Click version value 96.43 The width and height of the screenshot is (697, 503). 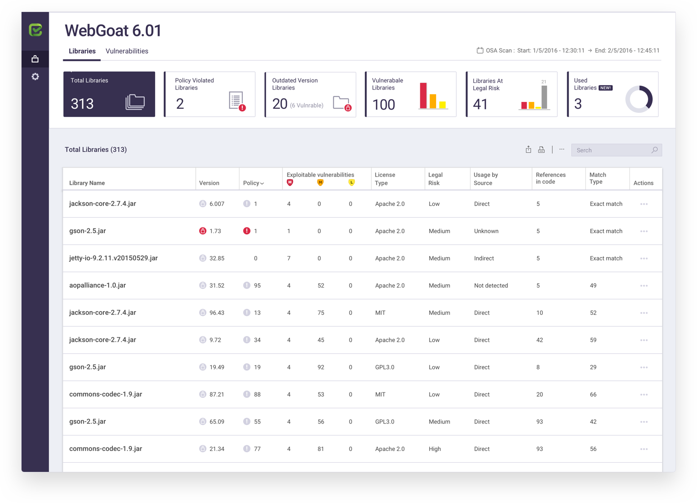(217, 313)
